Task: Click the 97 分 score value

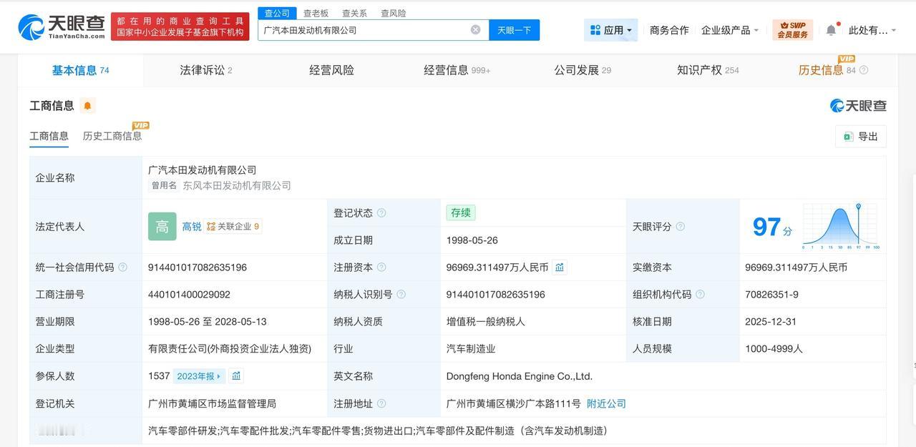Action: 772,227
